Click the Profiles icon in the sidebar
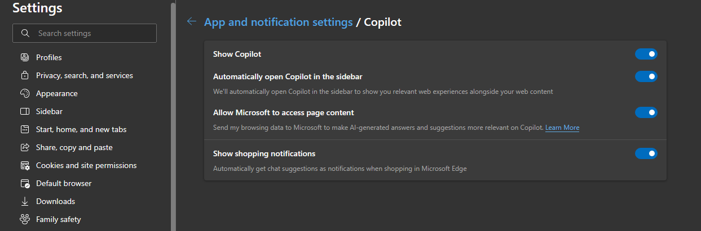 pyautogui.click(x=25, y=57)
